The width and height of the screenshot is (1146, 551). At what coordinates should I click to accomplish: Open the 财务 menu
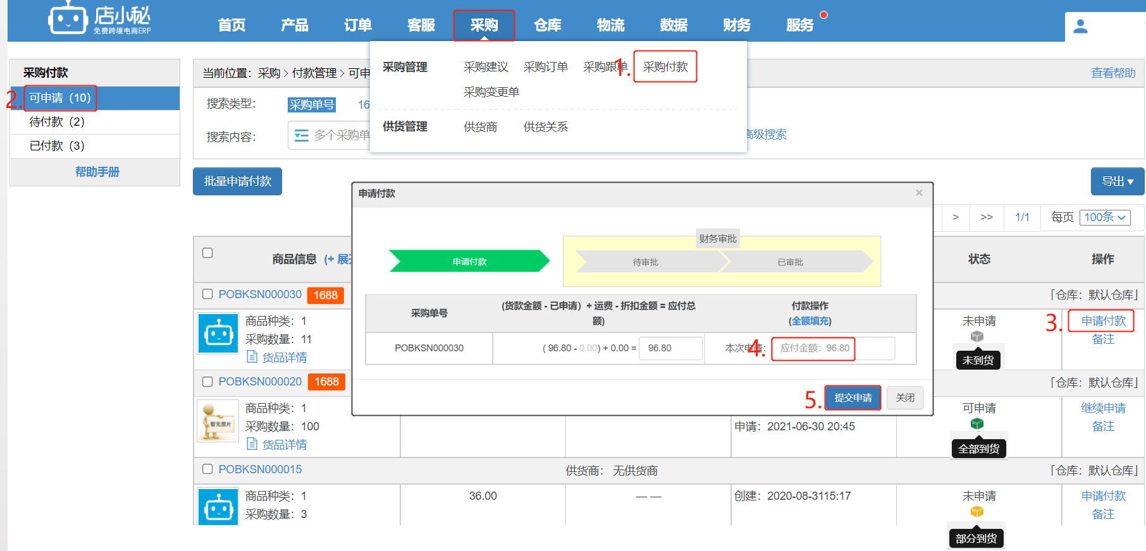[737, 25]
